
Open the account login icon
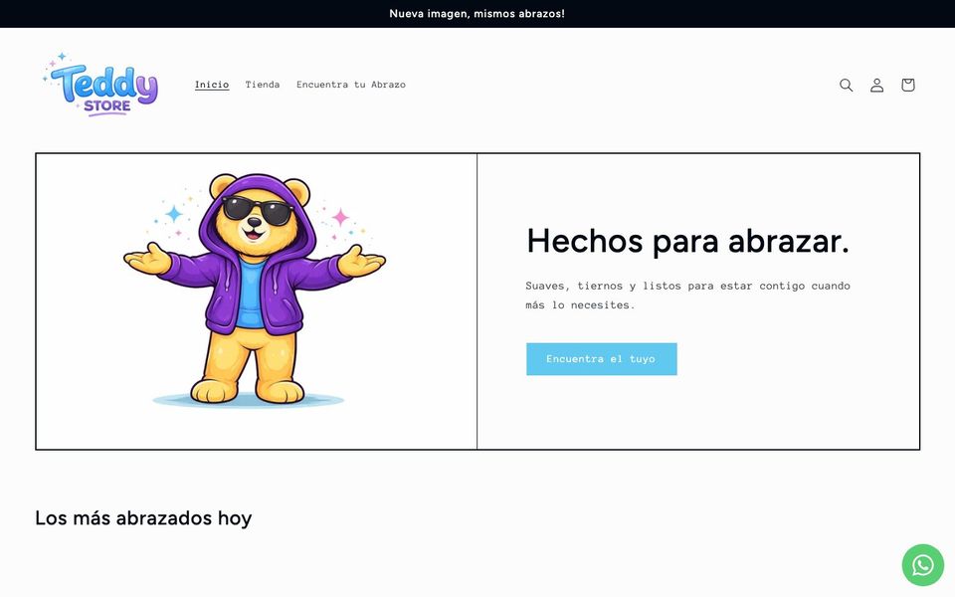point(877,85)
